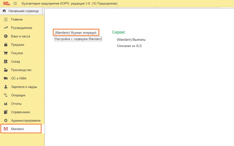Open the Справочники section
The height and width of the screenshot is (146, 234).
pyautogui.click(x=21, y=112)
